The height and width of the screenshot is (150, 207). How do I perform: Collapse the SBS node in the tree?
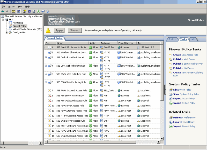coord(3,20)
